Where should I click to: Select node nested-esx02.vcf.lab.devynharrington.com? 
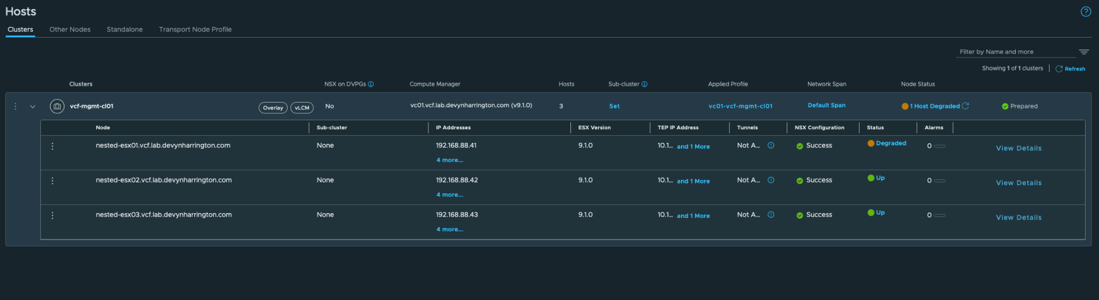point(164,180)
